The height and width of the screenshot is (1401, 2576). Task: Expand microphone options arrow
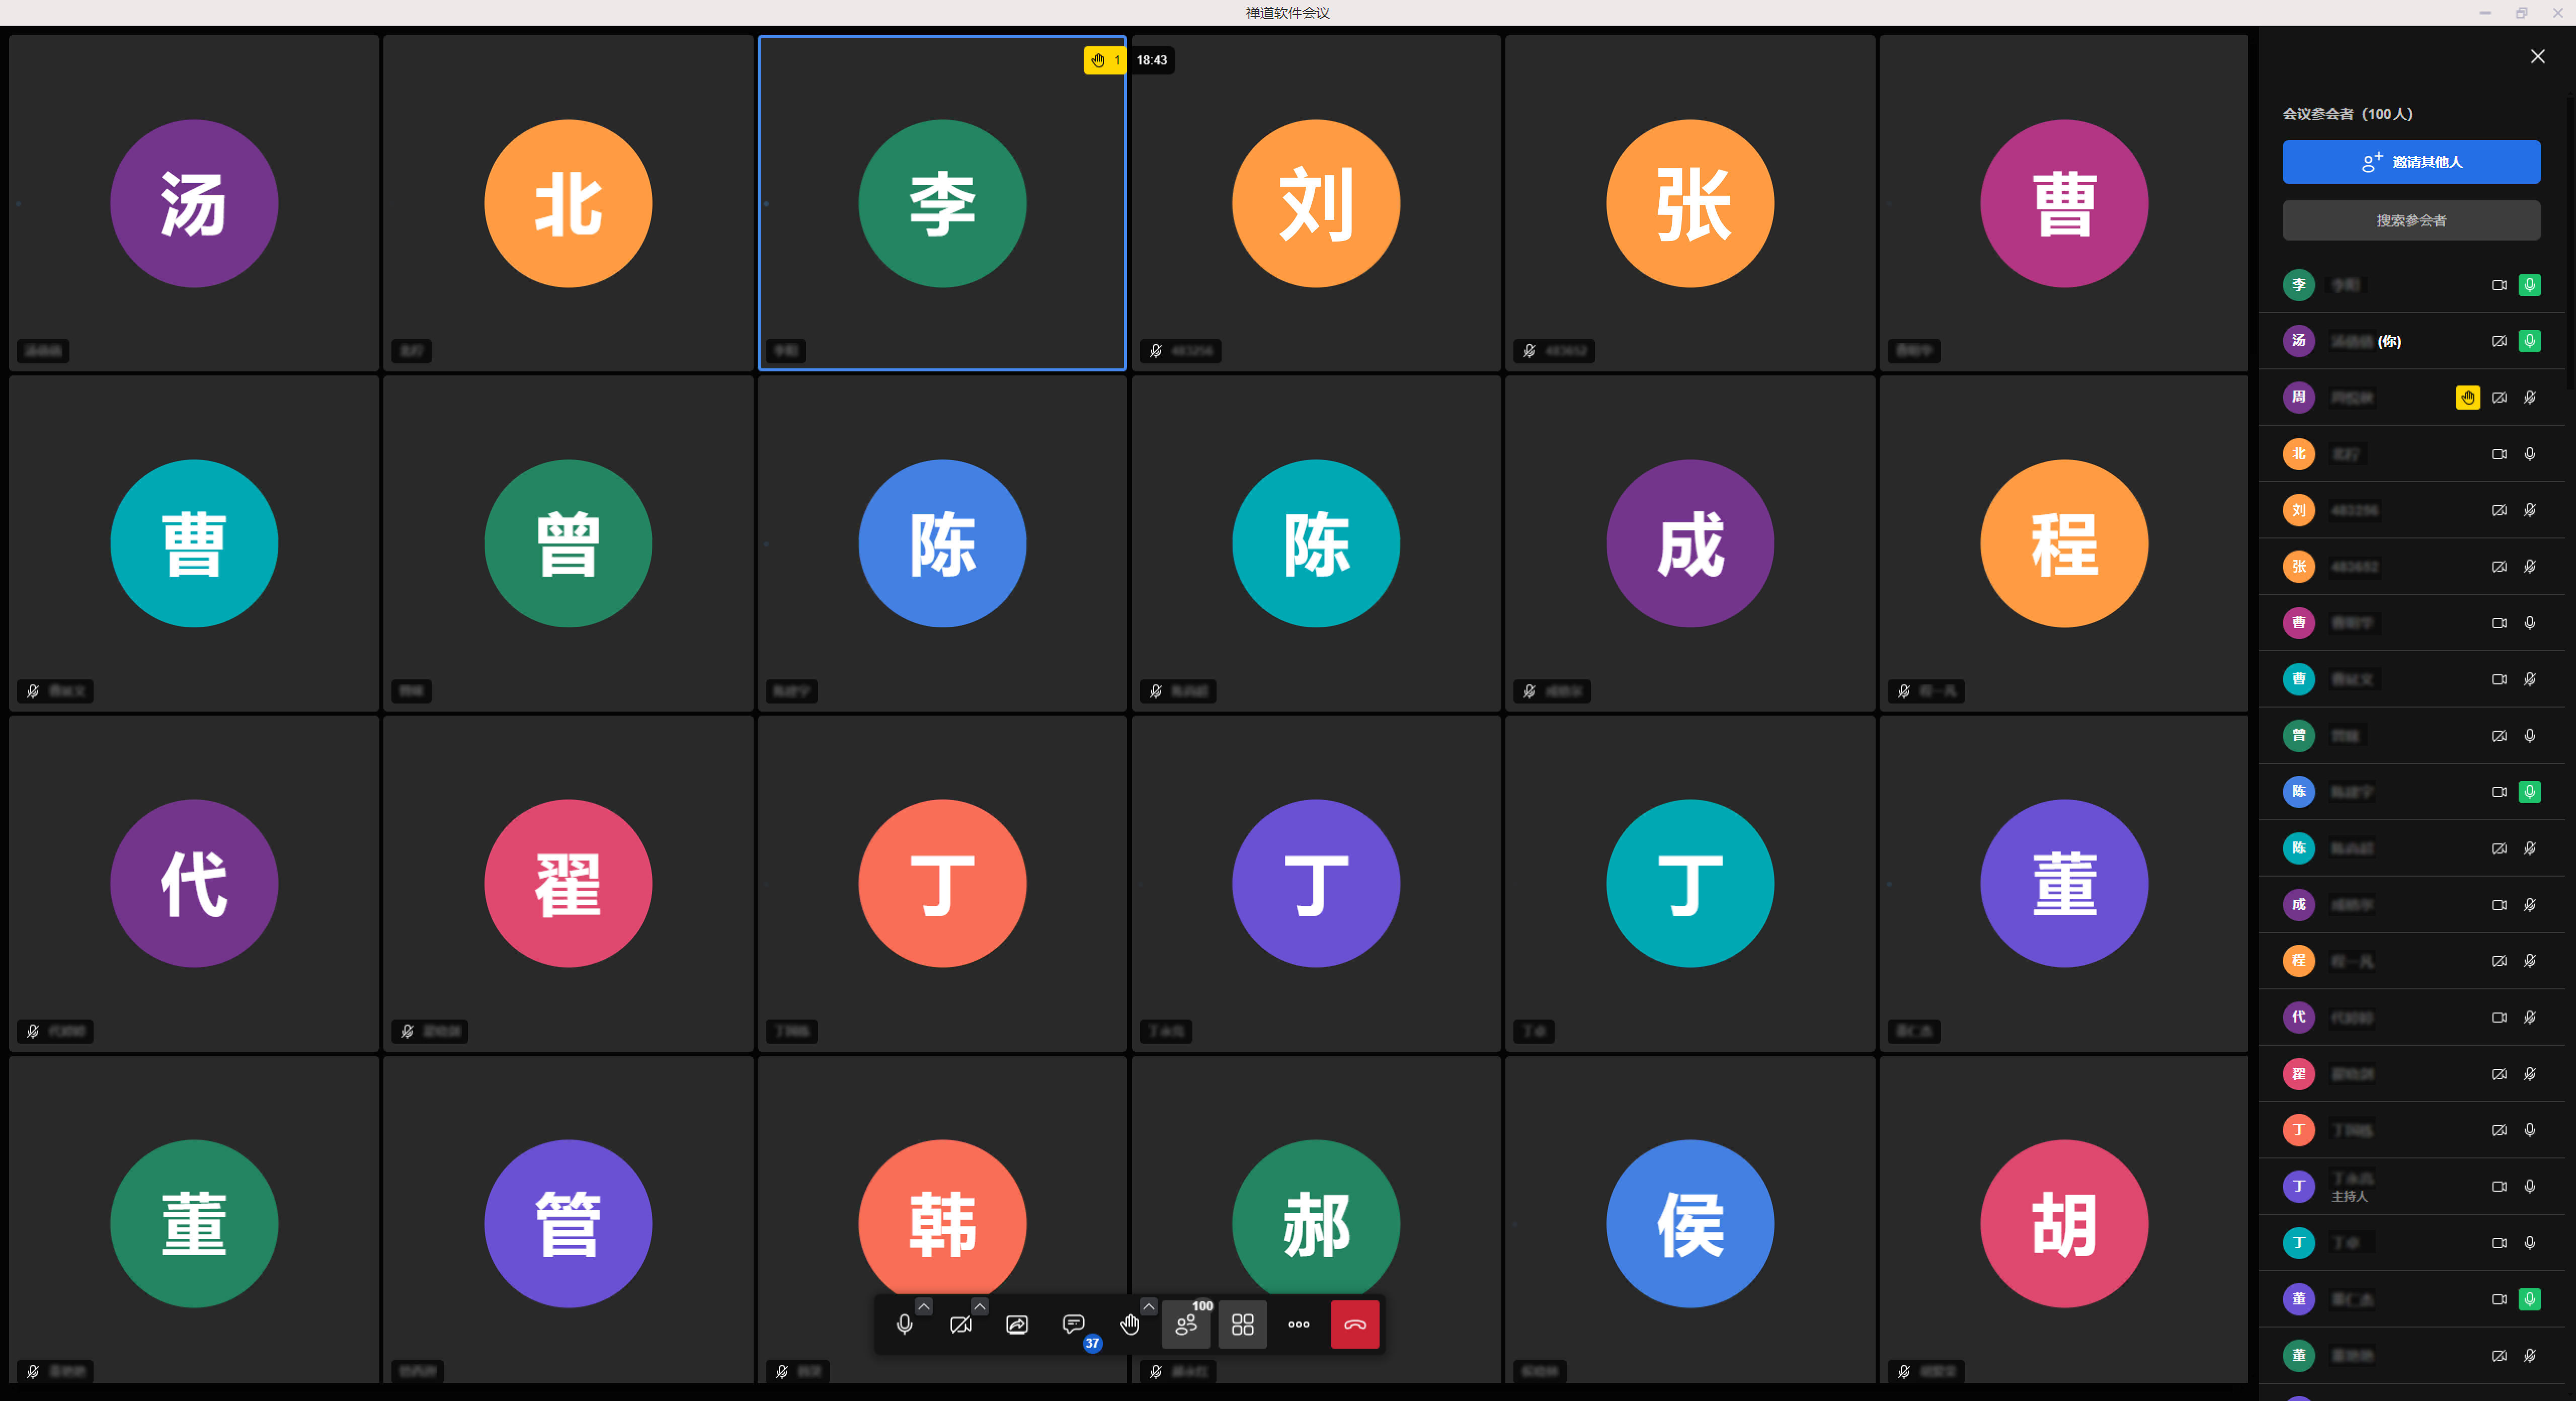click(924, 1306)
